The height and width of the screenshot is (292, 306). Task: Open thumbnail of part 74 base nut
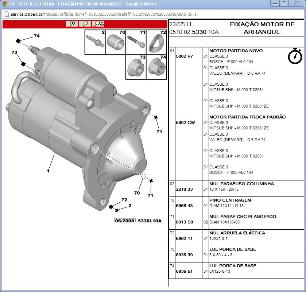156,67
